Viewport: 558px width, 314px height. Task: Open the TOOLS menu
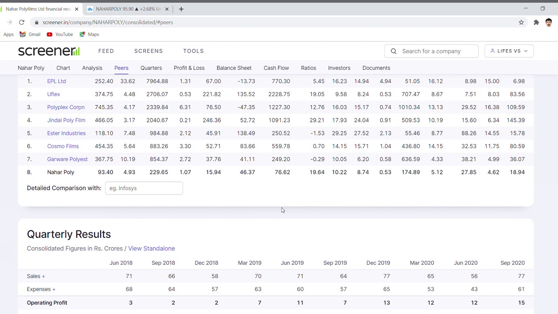[194, 51]
